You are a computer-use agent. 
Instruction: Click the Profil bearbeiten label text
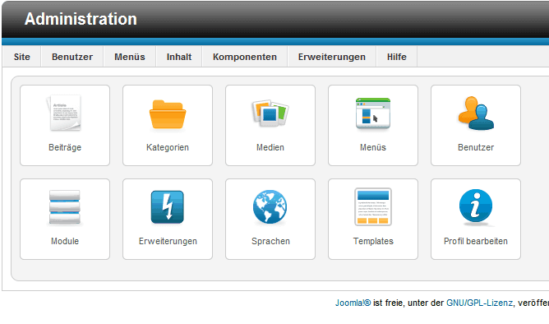tap(476, 241)
